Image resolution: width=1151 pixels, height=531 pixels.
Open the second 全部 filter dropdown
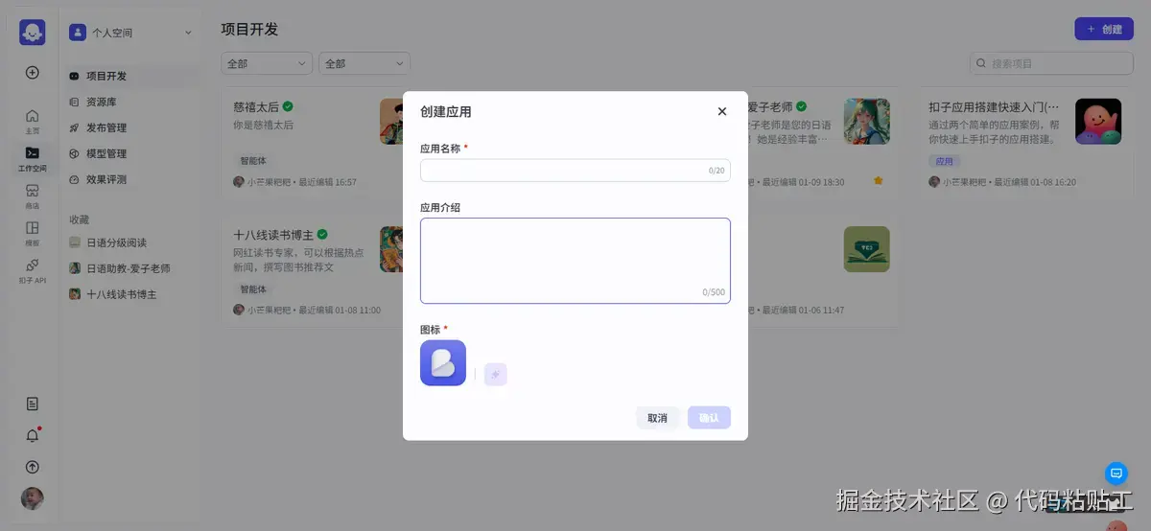click(x=364, y=63)
